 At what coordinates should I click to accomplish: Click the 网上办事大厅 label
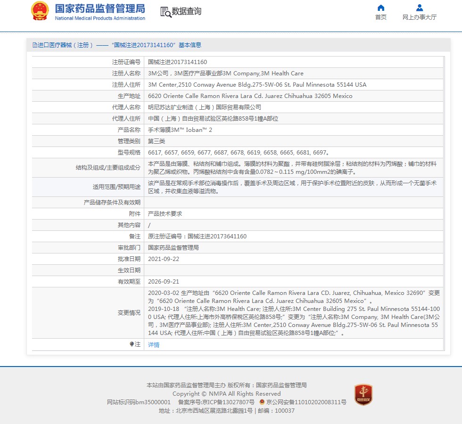tap(419, 17)
